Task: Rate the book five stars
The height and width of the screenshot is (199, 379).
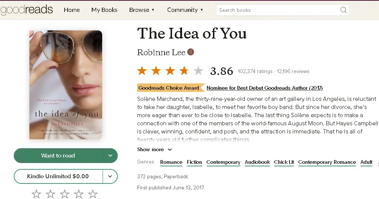Action: coord(93,194)
